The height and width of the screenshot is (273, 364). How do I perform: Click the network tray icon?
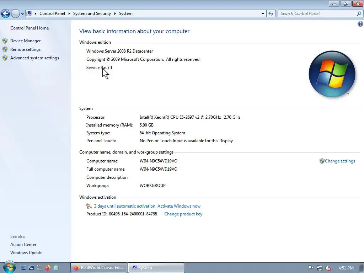point(320,268)
